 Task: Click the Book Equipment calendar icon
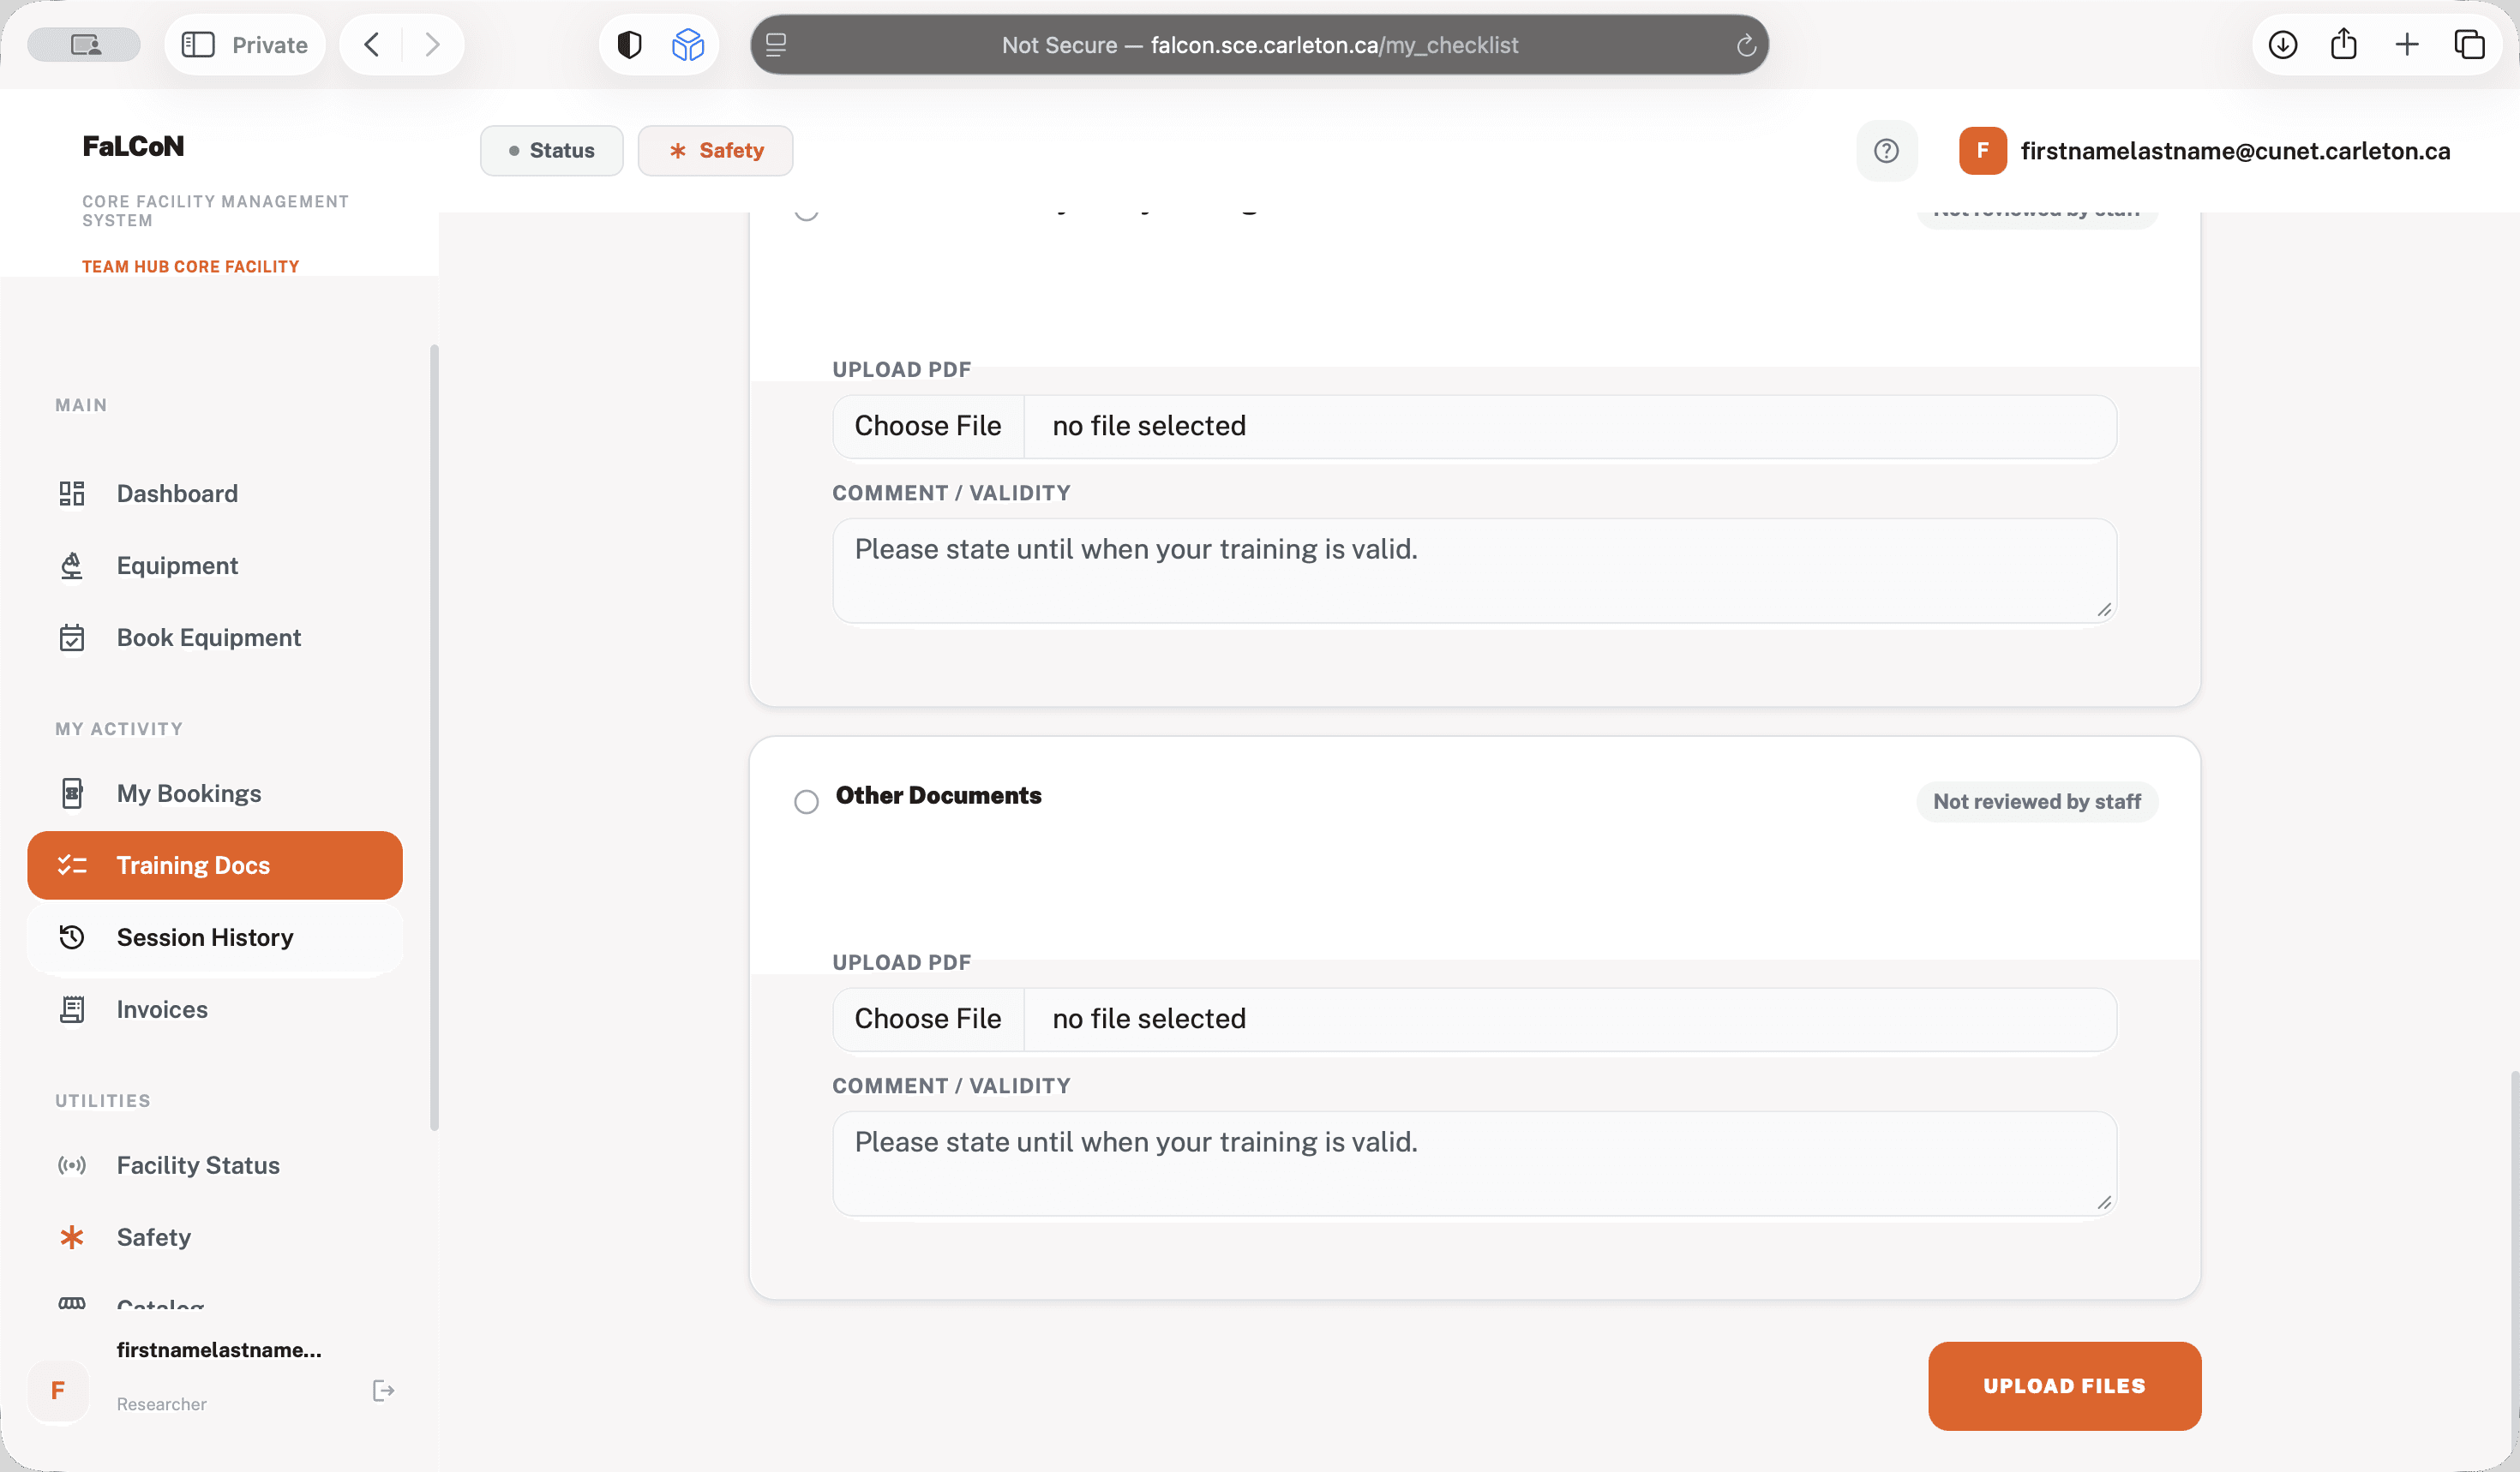click(x=72, y=637)
